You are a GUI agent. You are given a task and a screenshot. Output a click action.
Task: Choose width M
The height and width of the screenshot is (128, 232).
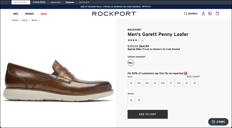[131, 100]
